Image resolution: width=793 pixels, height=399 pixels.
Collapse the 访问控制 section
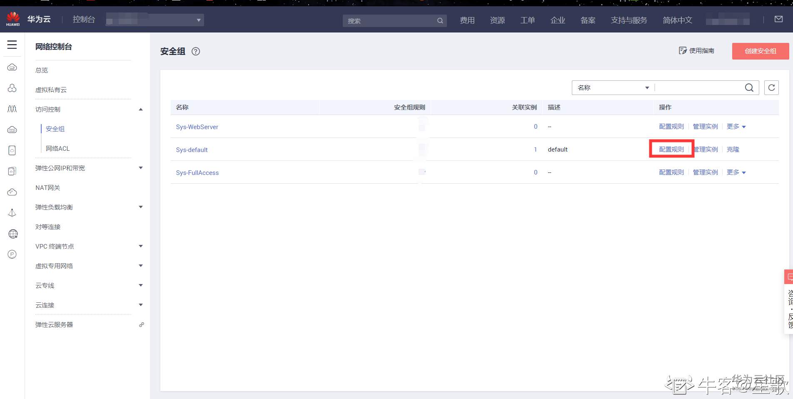tap(141, 109)
